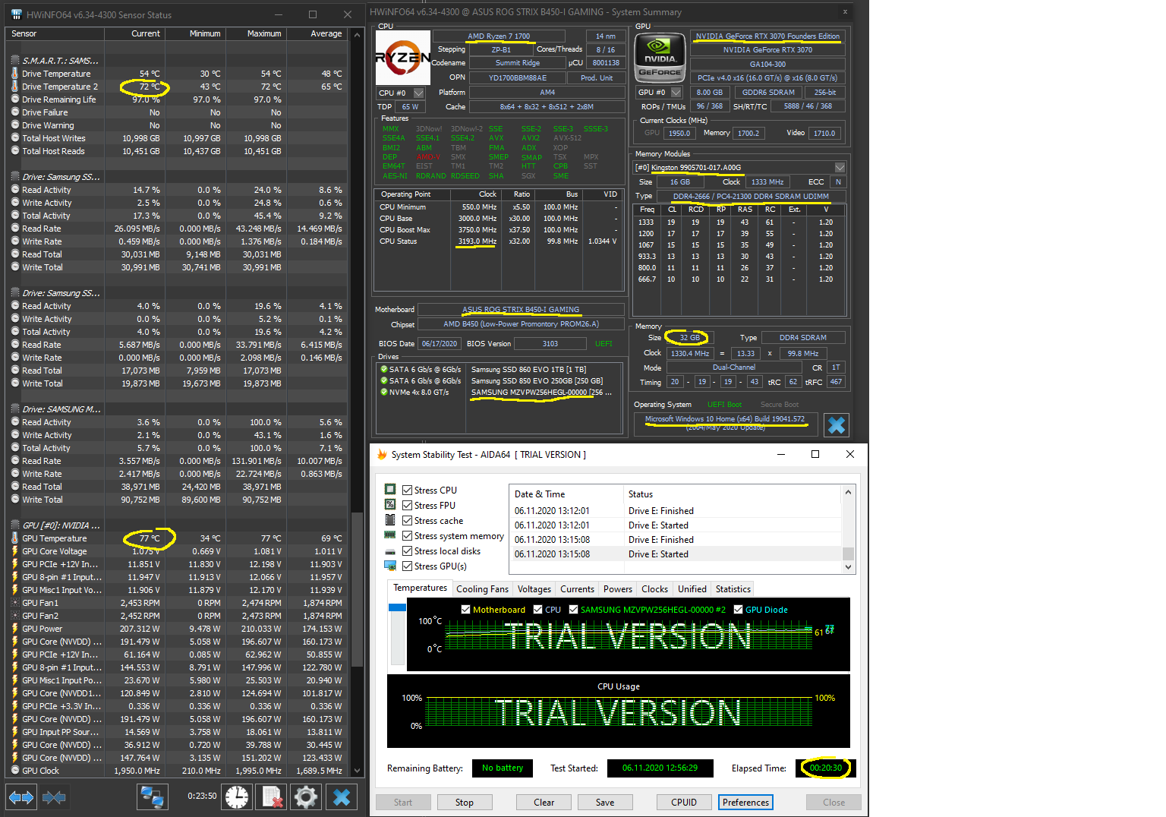The height and width of the screenshot is (817, 1166).
Task: Disable the Stress GPU(s) checkbox
Action: 408,566
